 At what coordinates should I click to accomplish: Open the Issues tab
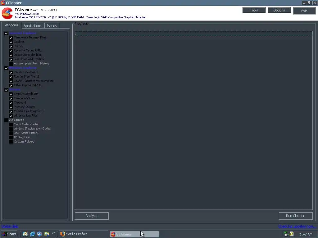tap(52, 26)
